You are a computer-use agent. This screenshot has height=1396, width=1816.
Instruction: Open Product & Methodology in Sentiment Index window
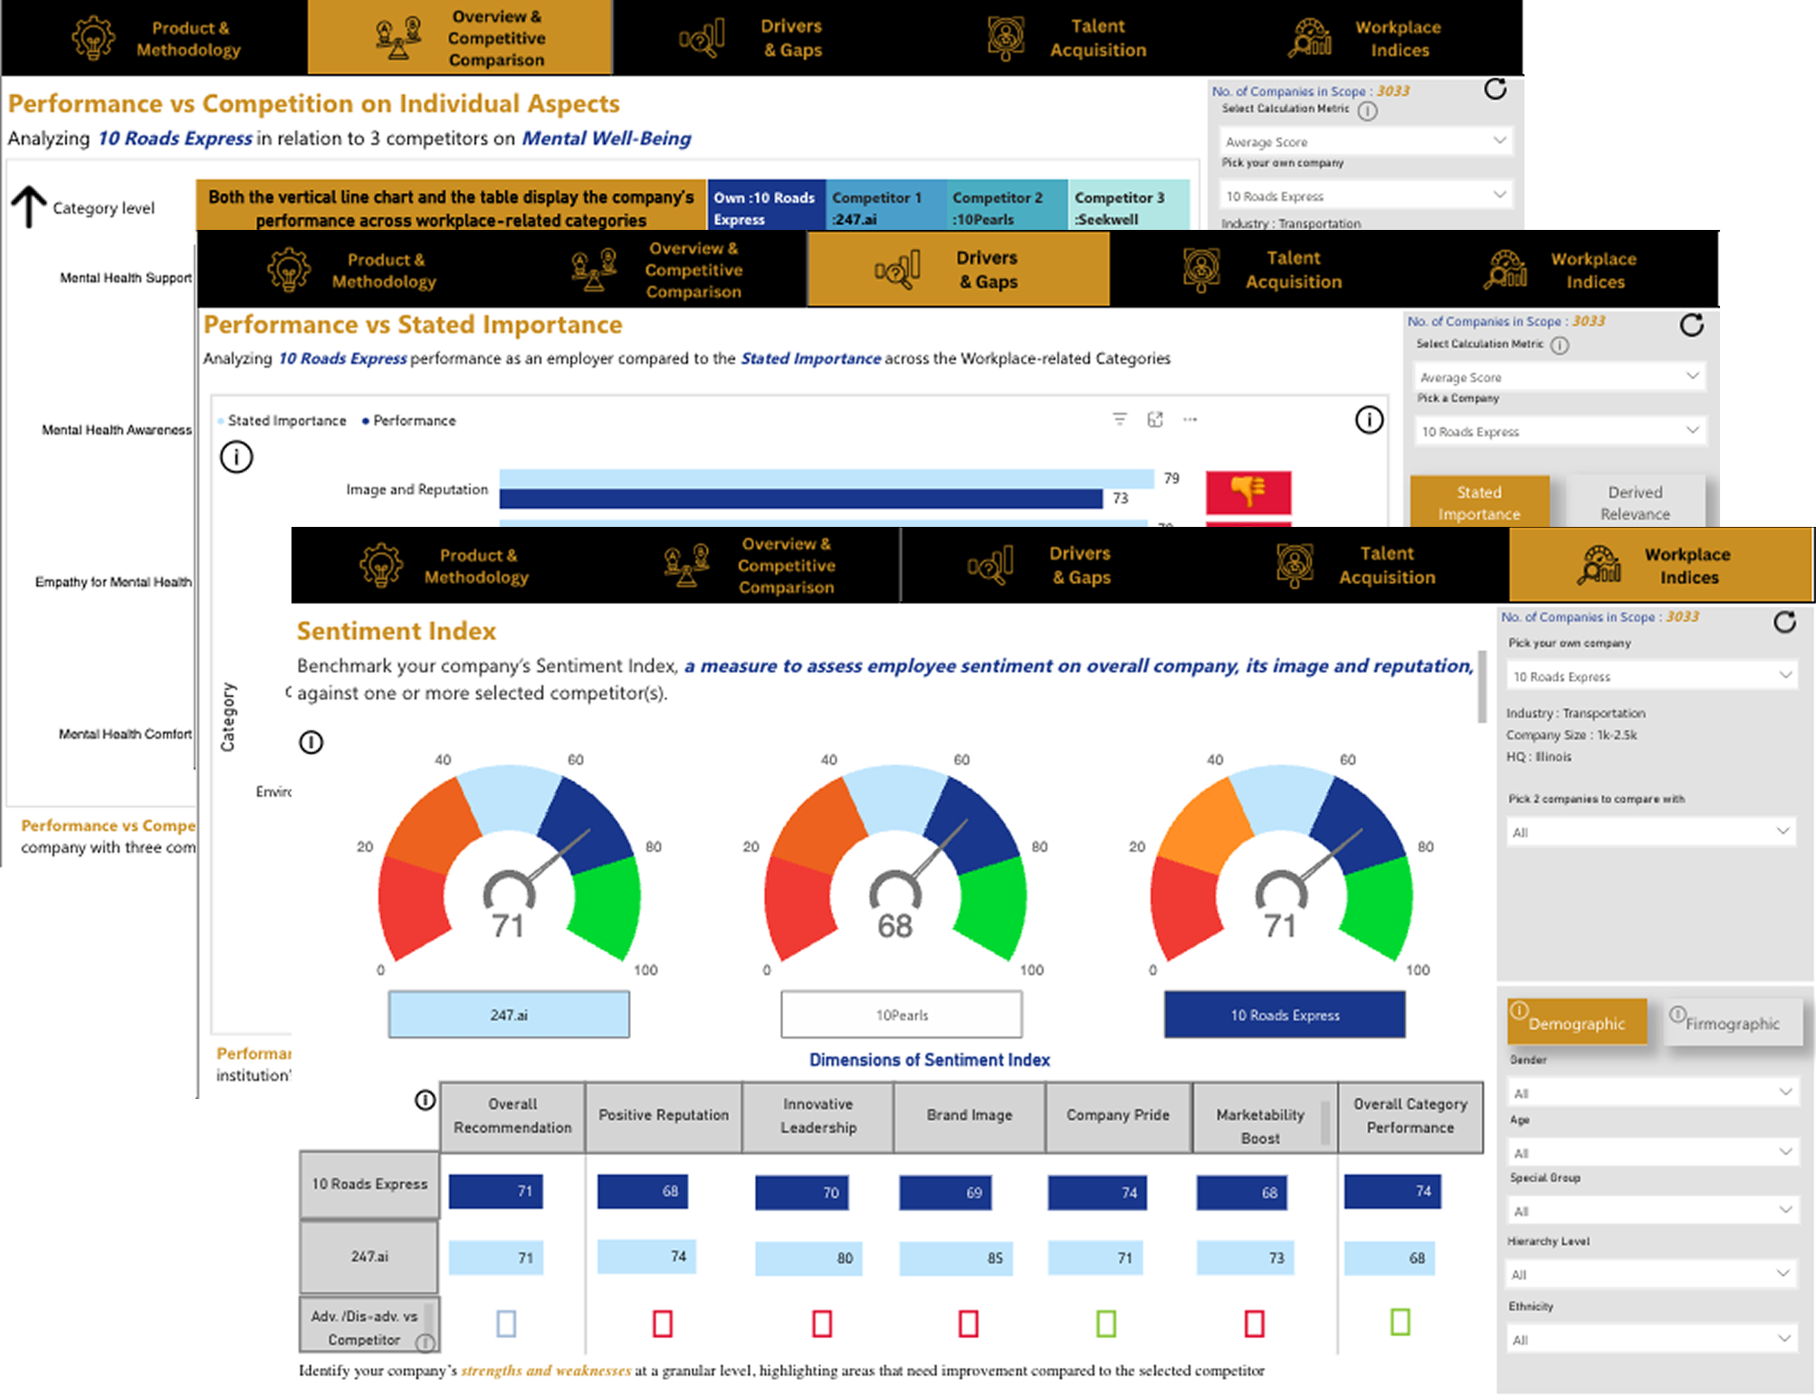[444, 566]
